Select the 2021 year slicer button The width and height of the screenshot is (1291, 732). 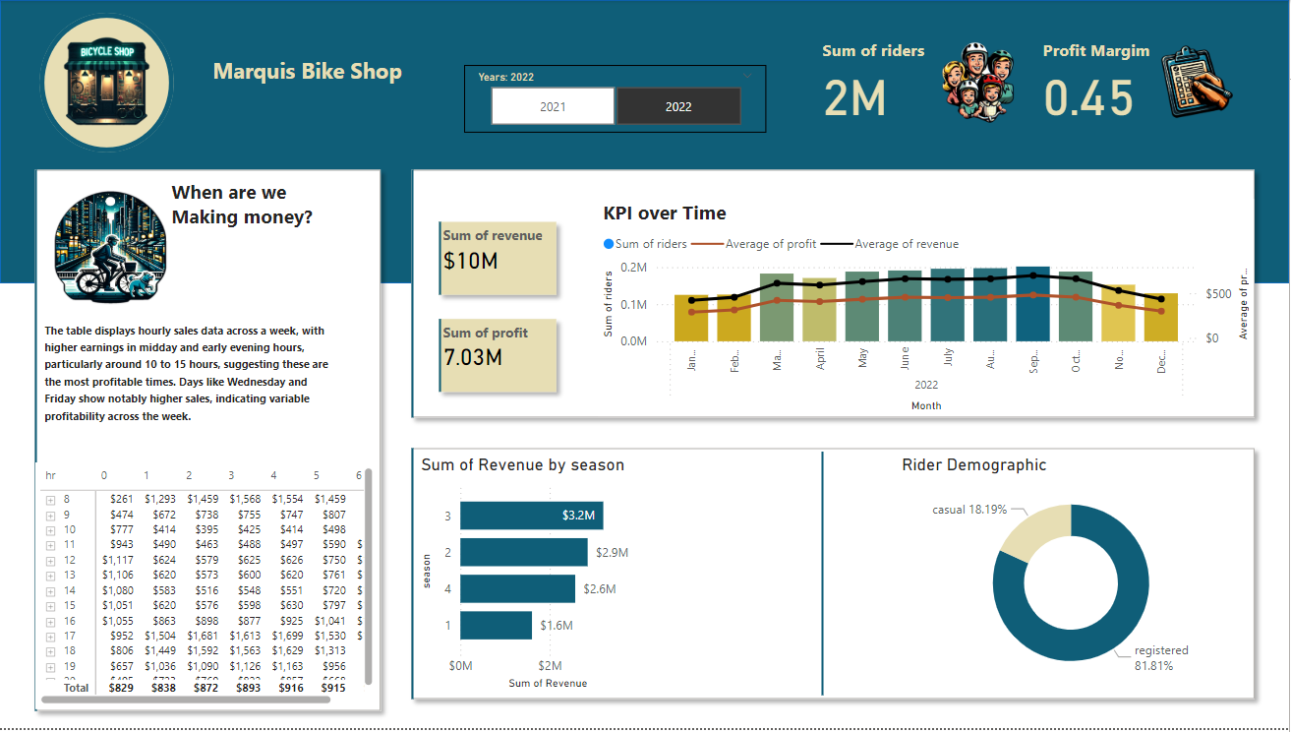553,106
